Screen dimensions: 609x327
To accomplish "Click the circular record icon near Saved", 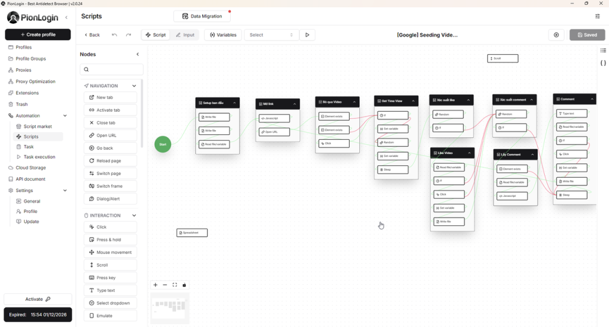I will (556, 35).
